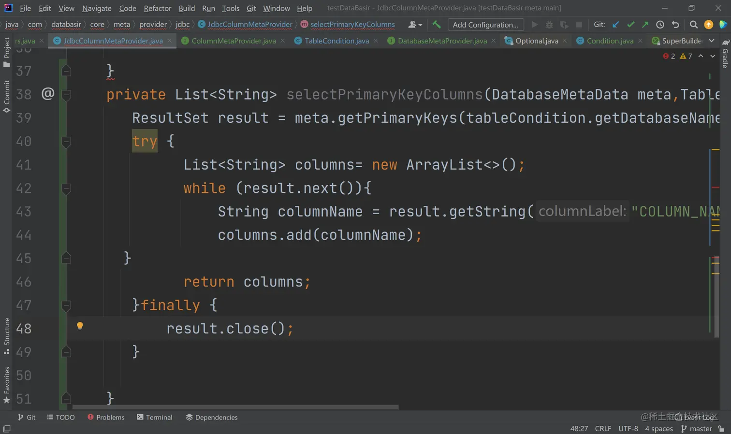This screenshot has width=731, height=434.
Task: Click the tool window quick-access icon bottom-left
Action: (x=7, y=429)
